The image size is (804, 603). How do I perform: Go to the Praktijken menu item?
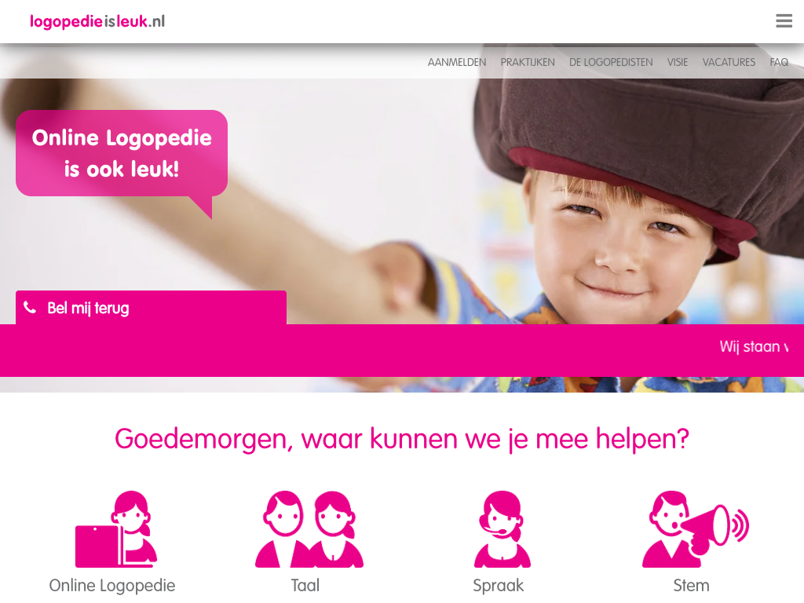(528, 63)
